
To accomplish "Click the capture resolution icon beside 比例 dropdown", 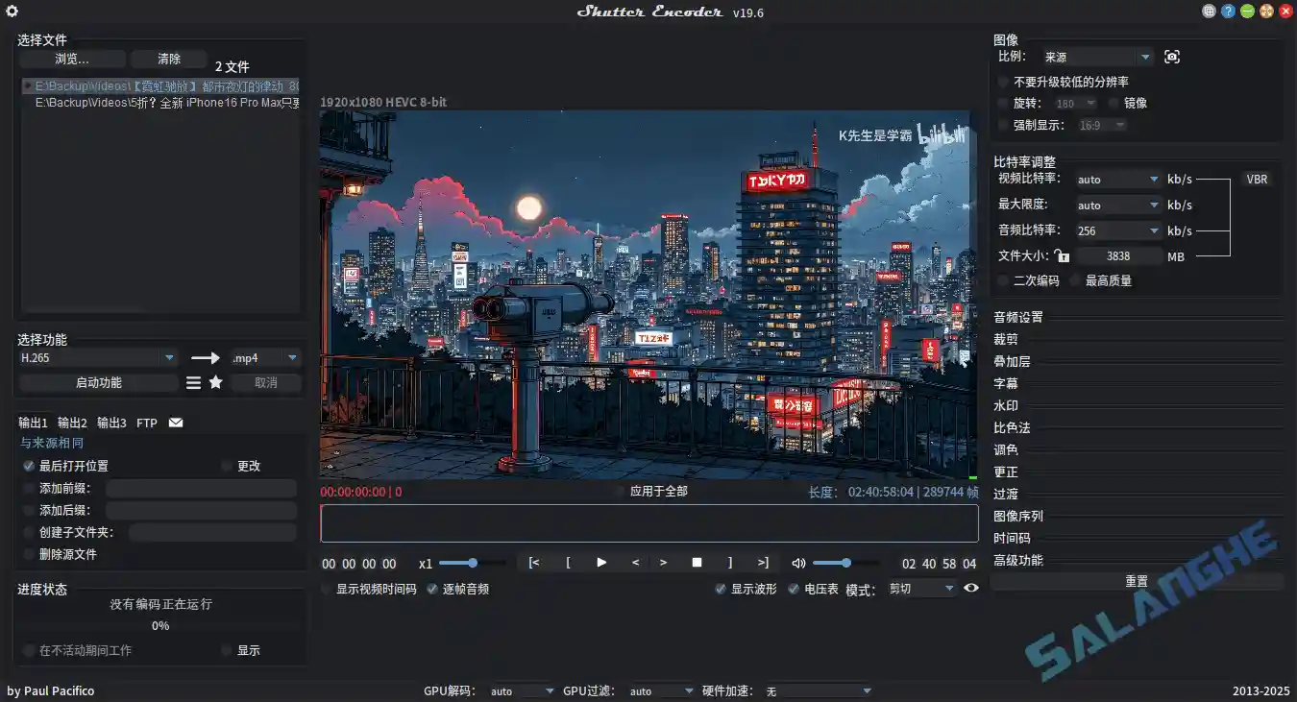I will point(1171,56).
